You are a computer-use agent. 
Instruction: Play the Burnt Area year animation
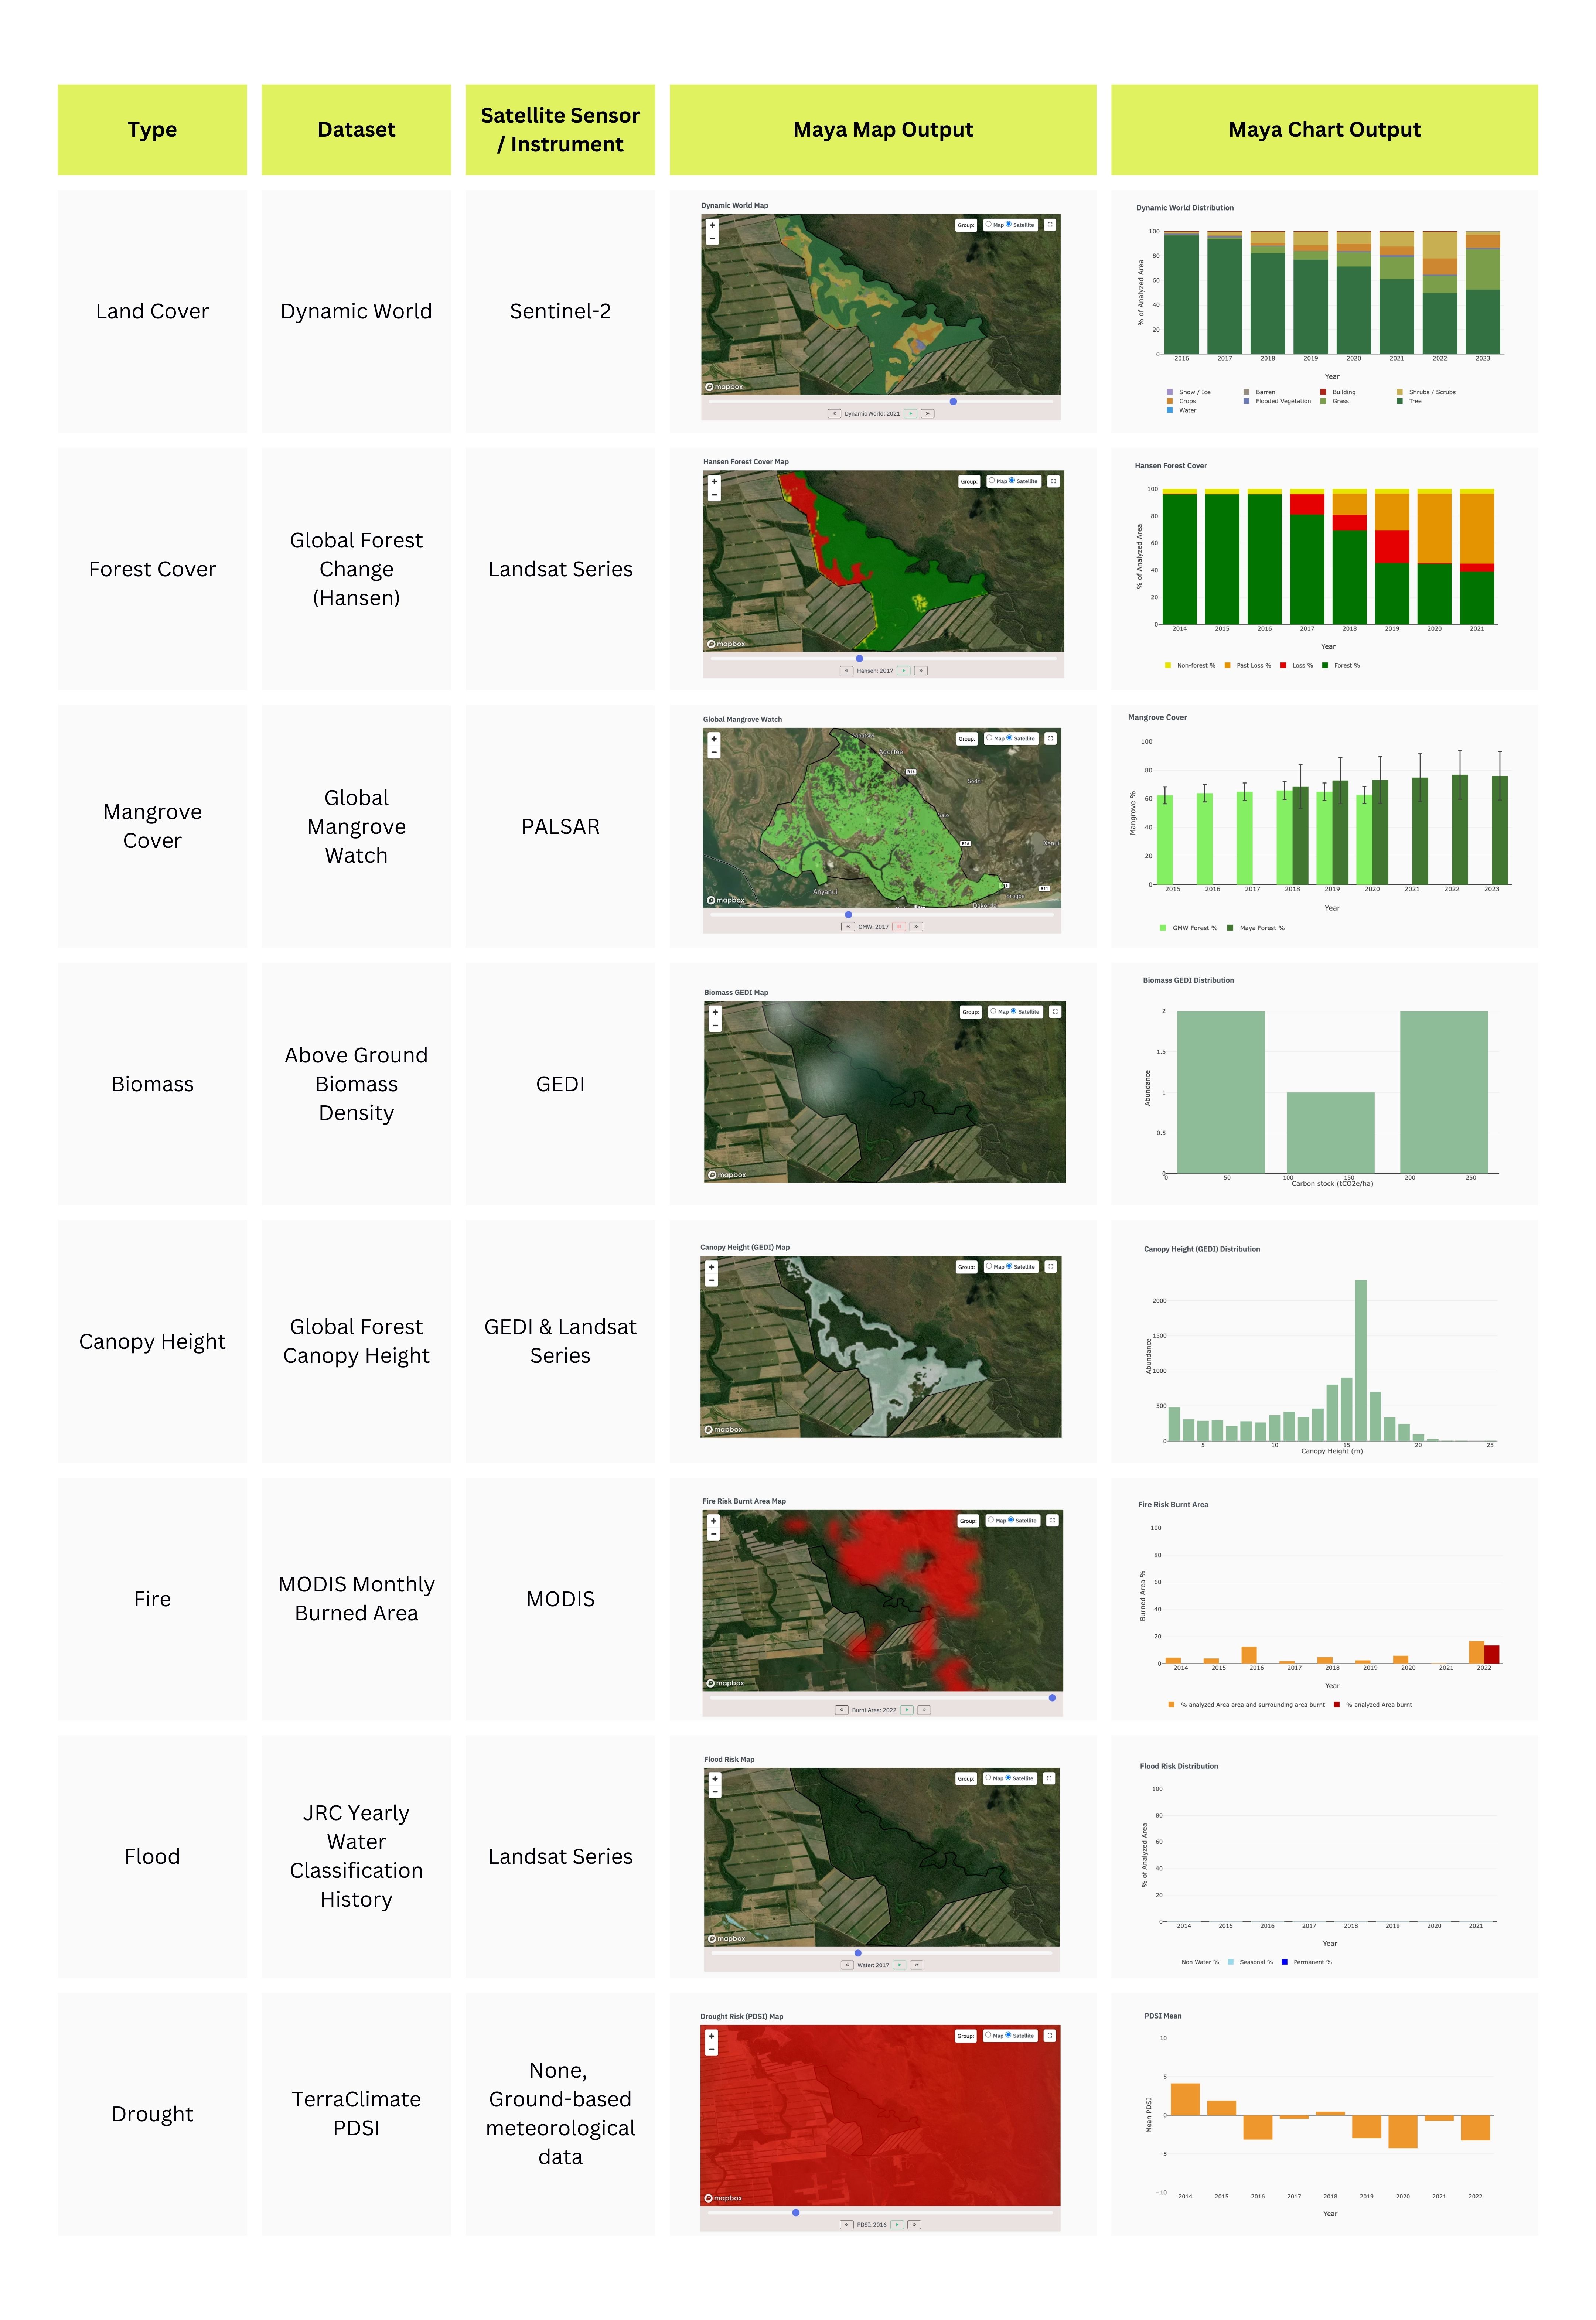coord(907,1710)
